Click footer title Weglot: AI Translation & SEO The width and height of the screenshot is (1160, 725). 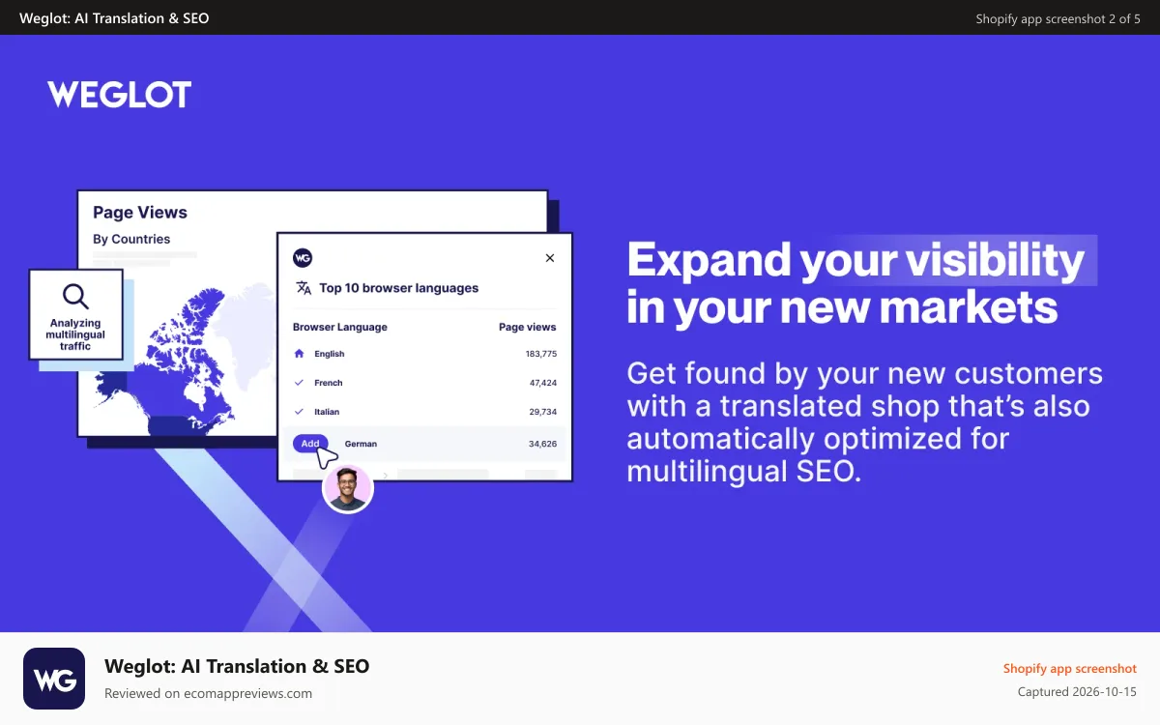click(x=237, y=666)
